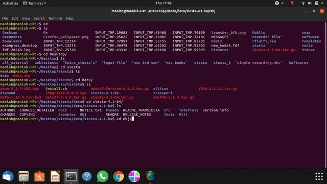This screenshot has width=327, height=184.
Task: Click 'diamond' directory name
Action: pyautogui.click(x=8, y=93)
